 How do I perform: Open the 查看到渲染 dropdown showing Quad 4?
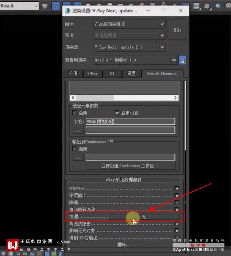coord(135,60)
